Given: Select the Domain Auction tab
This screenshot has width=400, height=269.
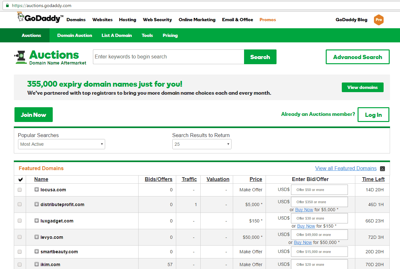Looking at the screenshot, I should tap(75, 35).
